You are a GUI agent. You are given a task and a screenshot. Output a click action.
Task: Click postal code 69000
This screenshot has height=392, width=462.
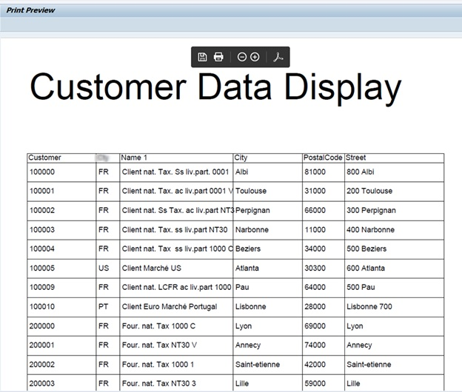pos(315,325)
